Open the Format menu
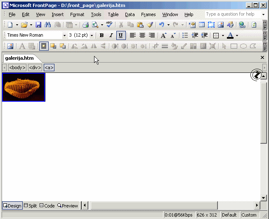Image resolution: width=269 pixels, height=219 pixels. coord(77,14)
